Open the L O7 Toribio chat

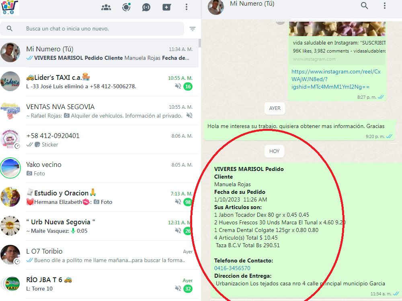99,255
